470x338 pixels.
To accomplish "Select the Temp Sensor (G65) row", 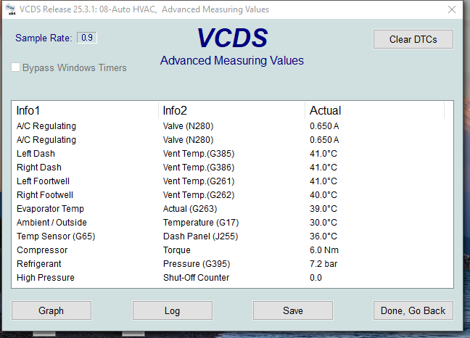I will [232, 236].
